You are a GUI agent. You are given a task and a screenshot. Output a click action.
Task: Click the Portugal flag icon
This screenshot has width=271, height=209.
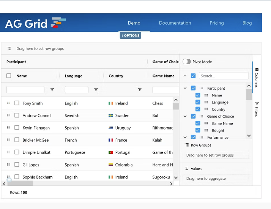coord(111,152)
